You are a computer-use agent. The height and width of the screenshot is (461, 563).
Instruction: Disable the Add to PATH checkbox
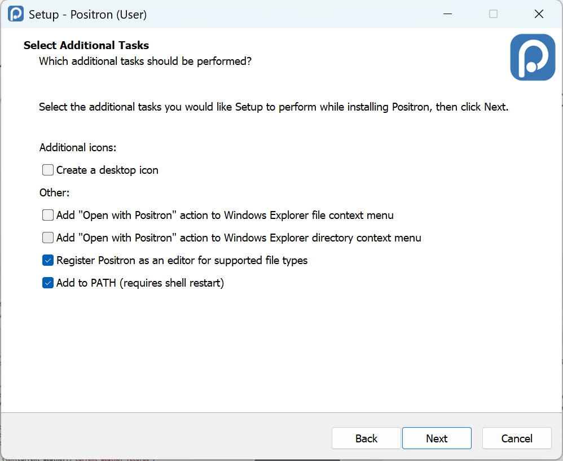(x=48, y=283)
